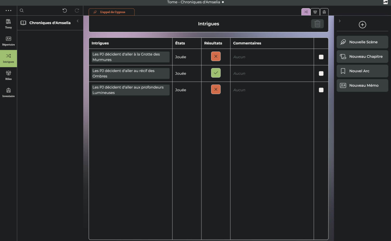Select the Rôles sidebar icon
The width and height of the screenshot is (391, 241).
click(8, 75)
